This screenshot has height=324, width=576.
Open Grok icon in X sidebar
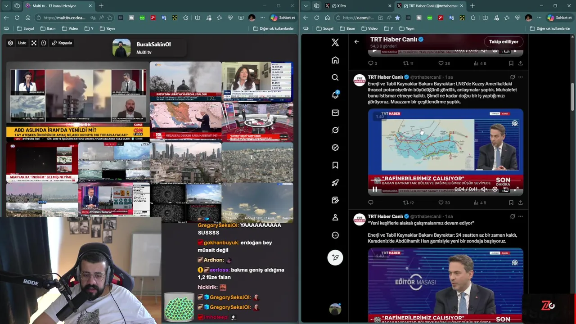335,130
